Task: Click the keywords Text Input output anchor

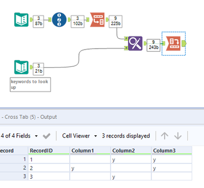Action: [x=31, y=67]
